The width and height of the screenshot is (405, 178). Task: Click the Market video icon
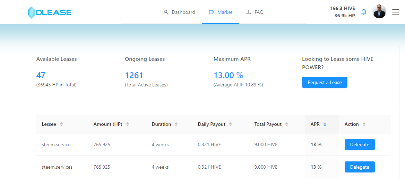point(212,12)
